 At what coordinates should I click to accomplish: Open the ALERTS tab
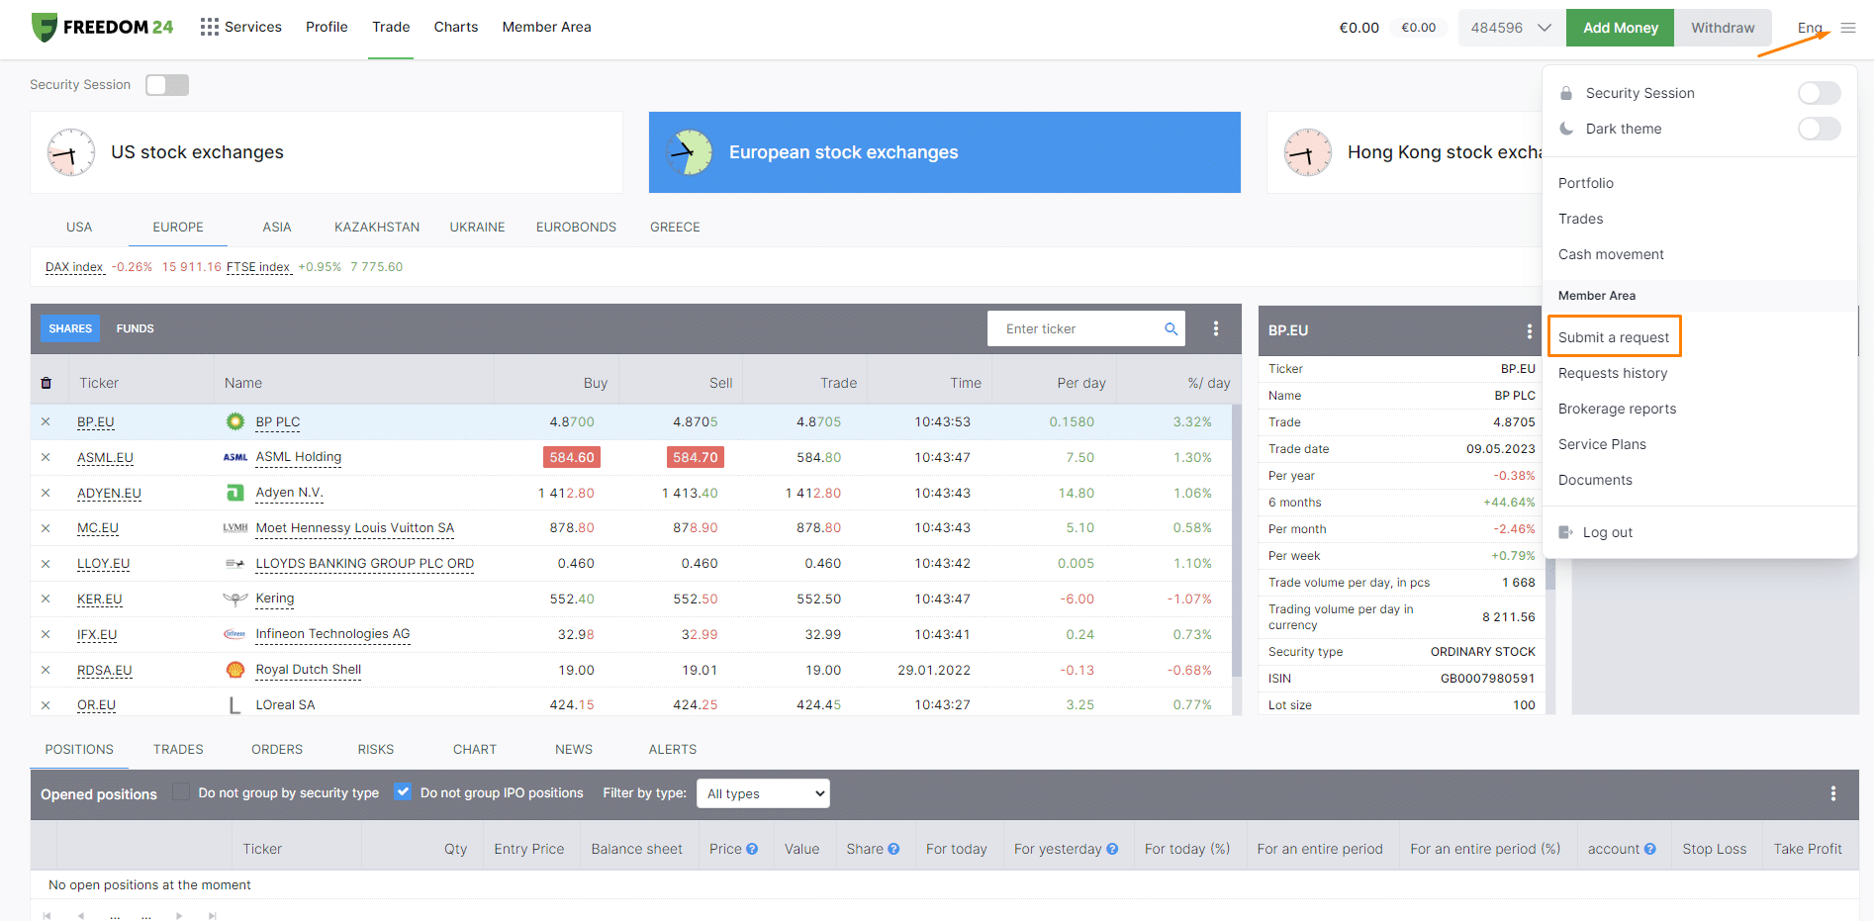point(673,749)
